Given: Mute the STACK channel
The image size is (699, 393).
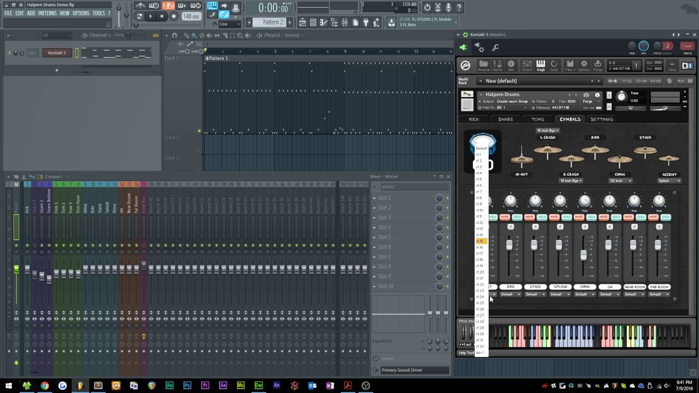Looking at the screenshot, I should pos(529,217).
